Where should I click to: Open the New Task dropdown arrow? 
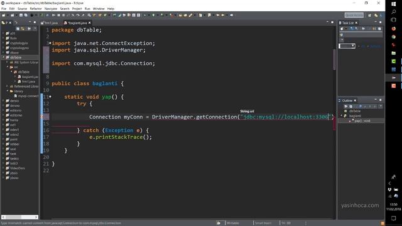click(346, 29)
